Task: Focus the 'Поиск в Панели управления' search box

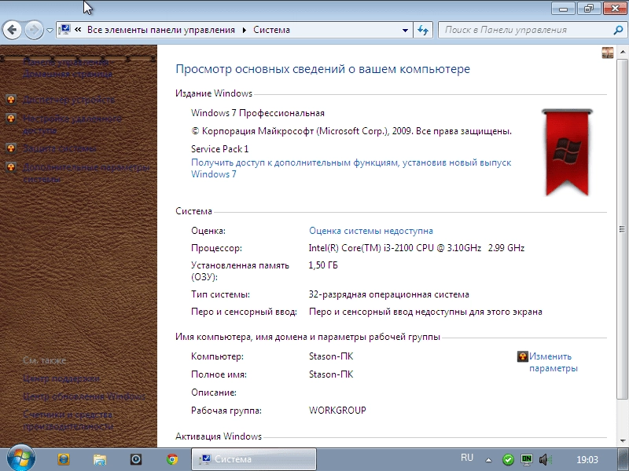Action: coord(526,30)
